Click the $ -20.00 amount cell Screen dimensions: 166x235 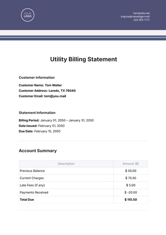coord(130,193)
